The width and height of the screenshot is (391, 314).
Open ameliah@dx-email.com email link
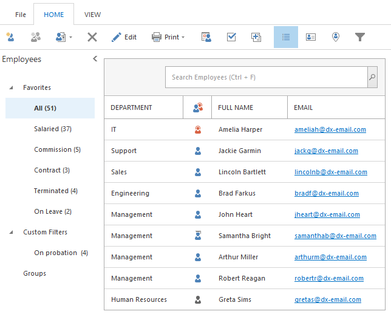[330, 129]
